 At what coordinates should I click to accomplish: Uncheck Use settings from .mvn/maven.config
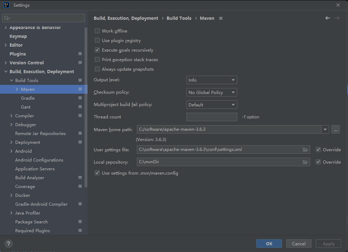pyautogui.click(x=97, y=173)
